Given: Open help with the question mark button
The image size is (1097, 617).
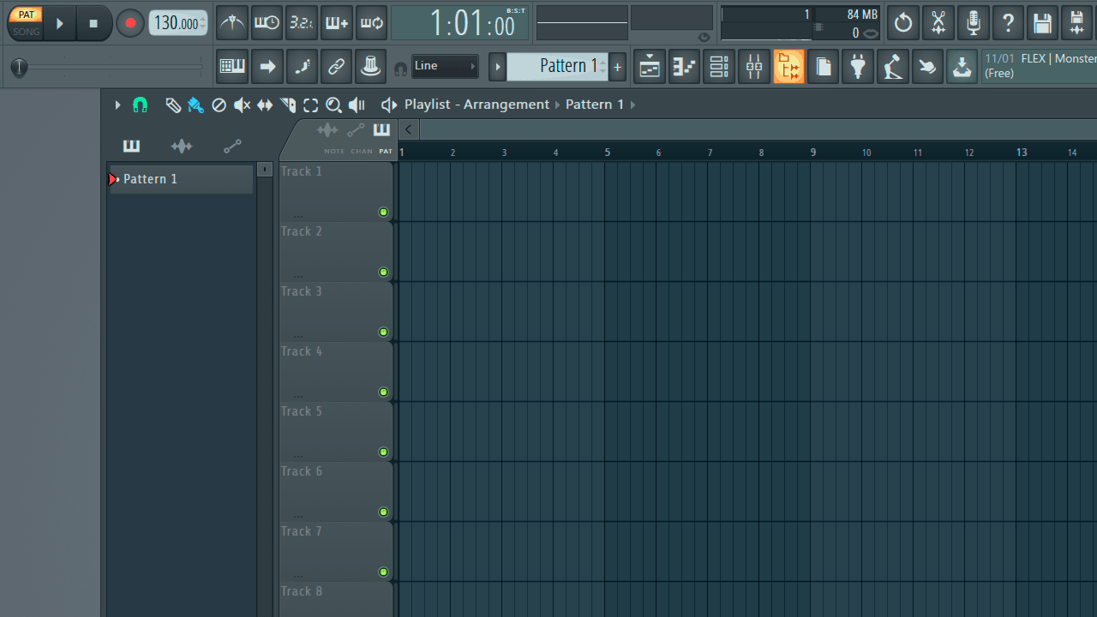Looking at the screenshot, I should coord(1007,23).
